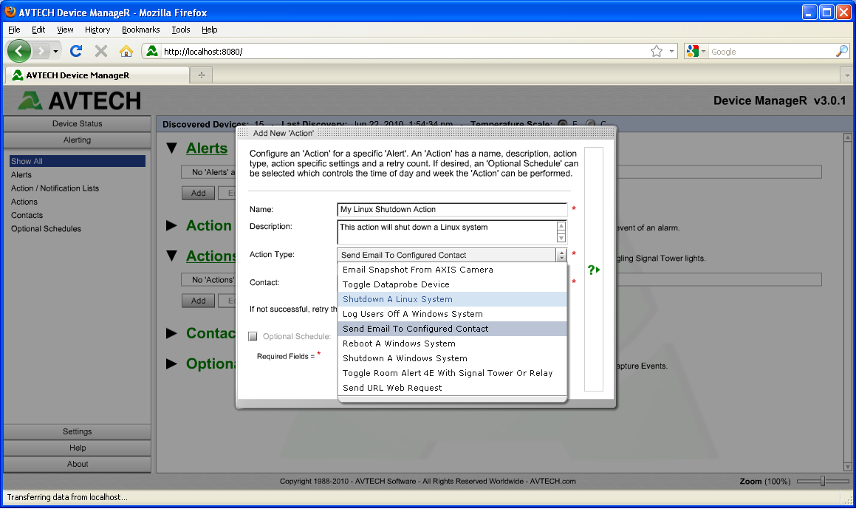
Task: Open the Settings panel in sidebar
Action: (77, 431)
